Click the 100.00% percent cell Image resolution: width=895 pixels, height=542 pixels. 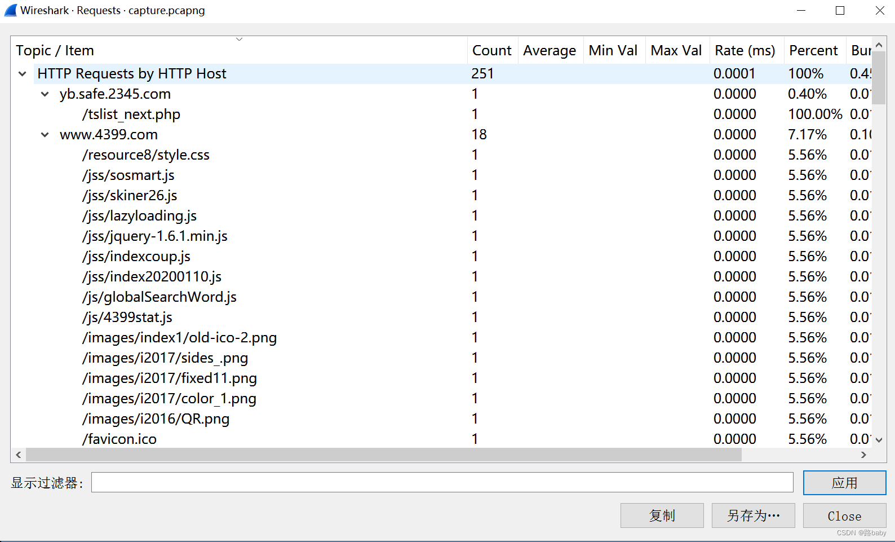pos(815,114)
